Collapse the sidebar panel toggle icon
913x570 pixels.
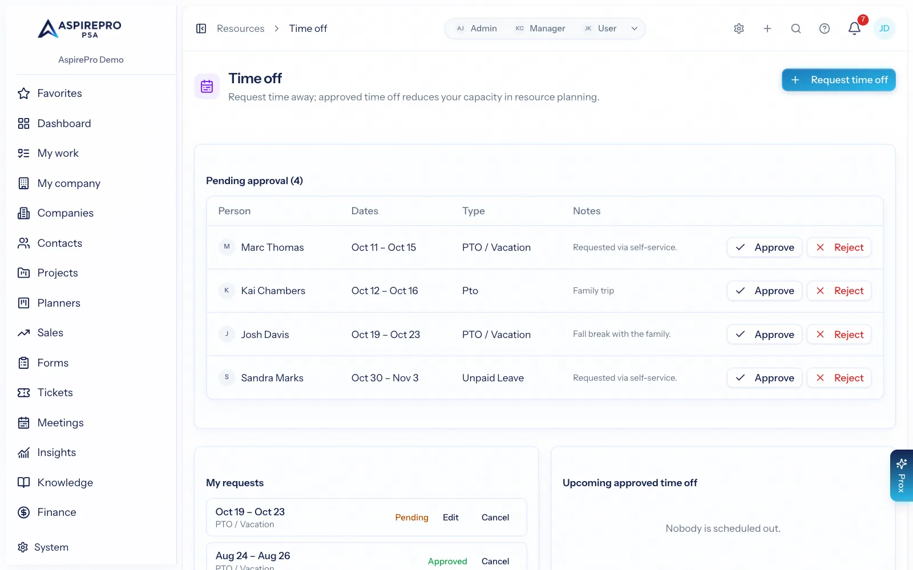[201, 28]
